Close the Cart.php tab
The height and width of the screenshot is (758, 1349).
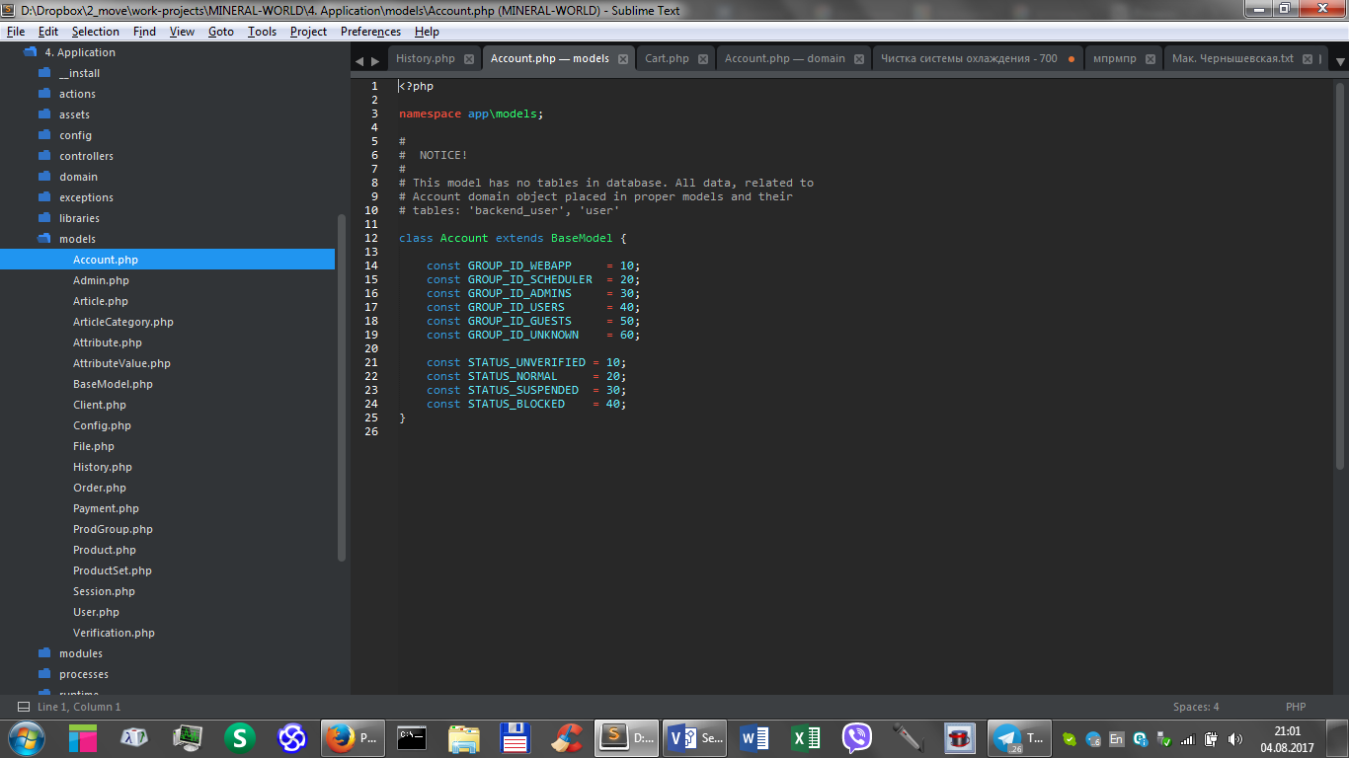coord(703,59)
